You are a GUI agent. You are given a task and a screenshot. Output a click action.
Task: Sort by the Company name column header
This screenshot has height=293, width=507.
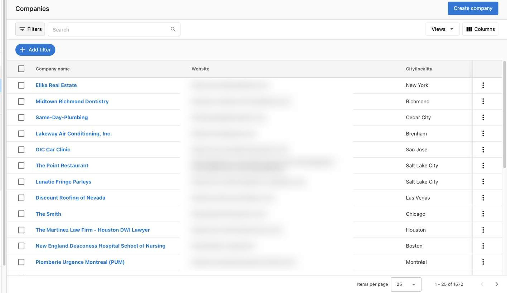pos(53,69)
